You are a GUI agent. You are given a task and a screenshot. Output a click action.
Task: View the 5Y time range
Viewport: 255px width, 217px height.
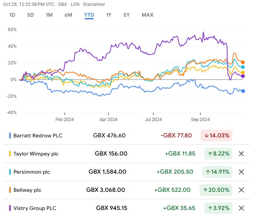tap(127, 15)
